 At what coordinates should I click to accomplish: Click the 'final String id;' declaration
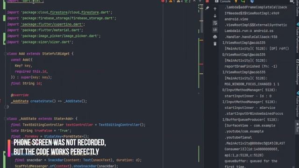point(26,84)
